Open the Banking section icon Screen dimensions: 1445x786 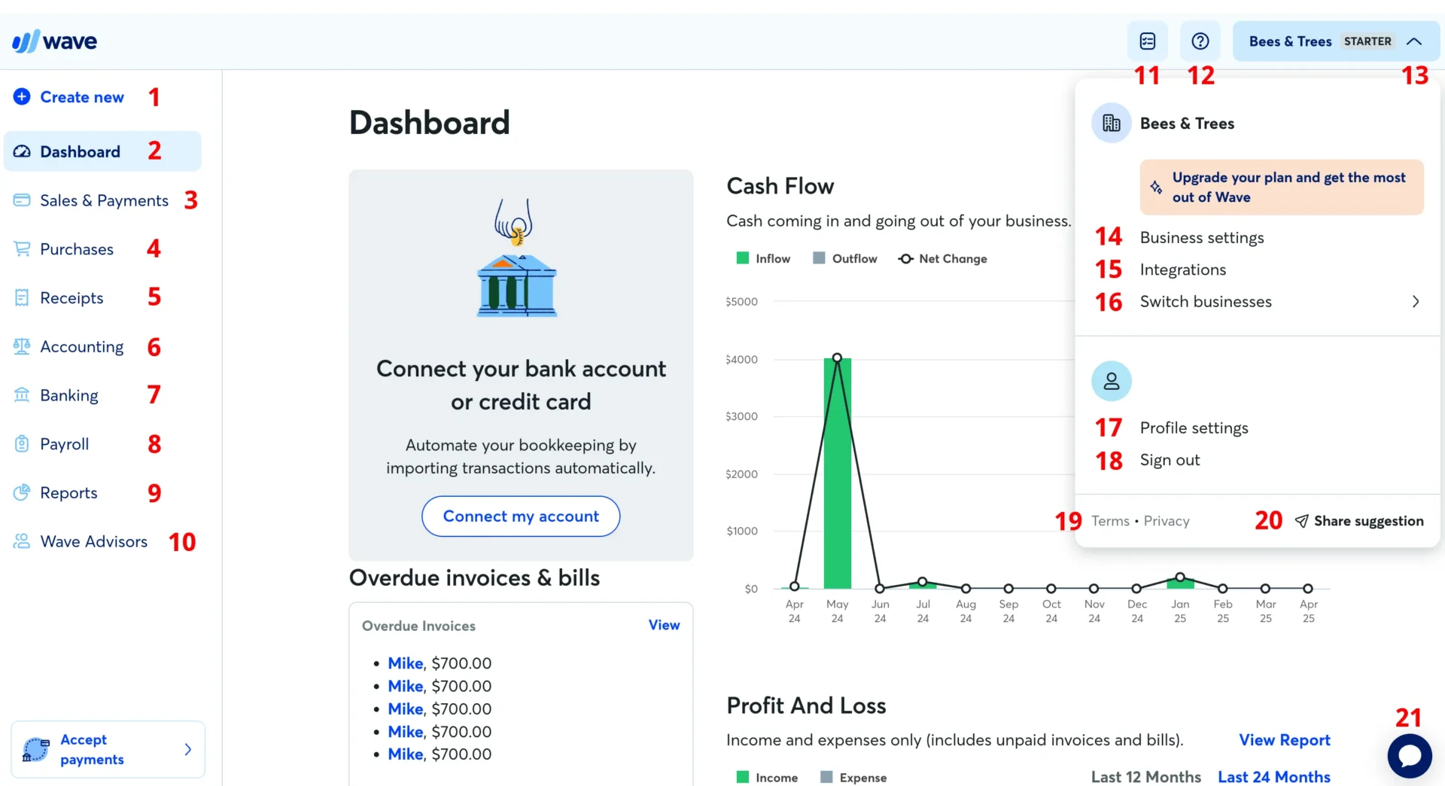(22, 395)
